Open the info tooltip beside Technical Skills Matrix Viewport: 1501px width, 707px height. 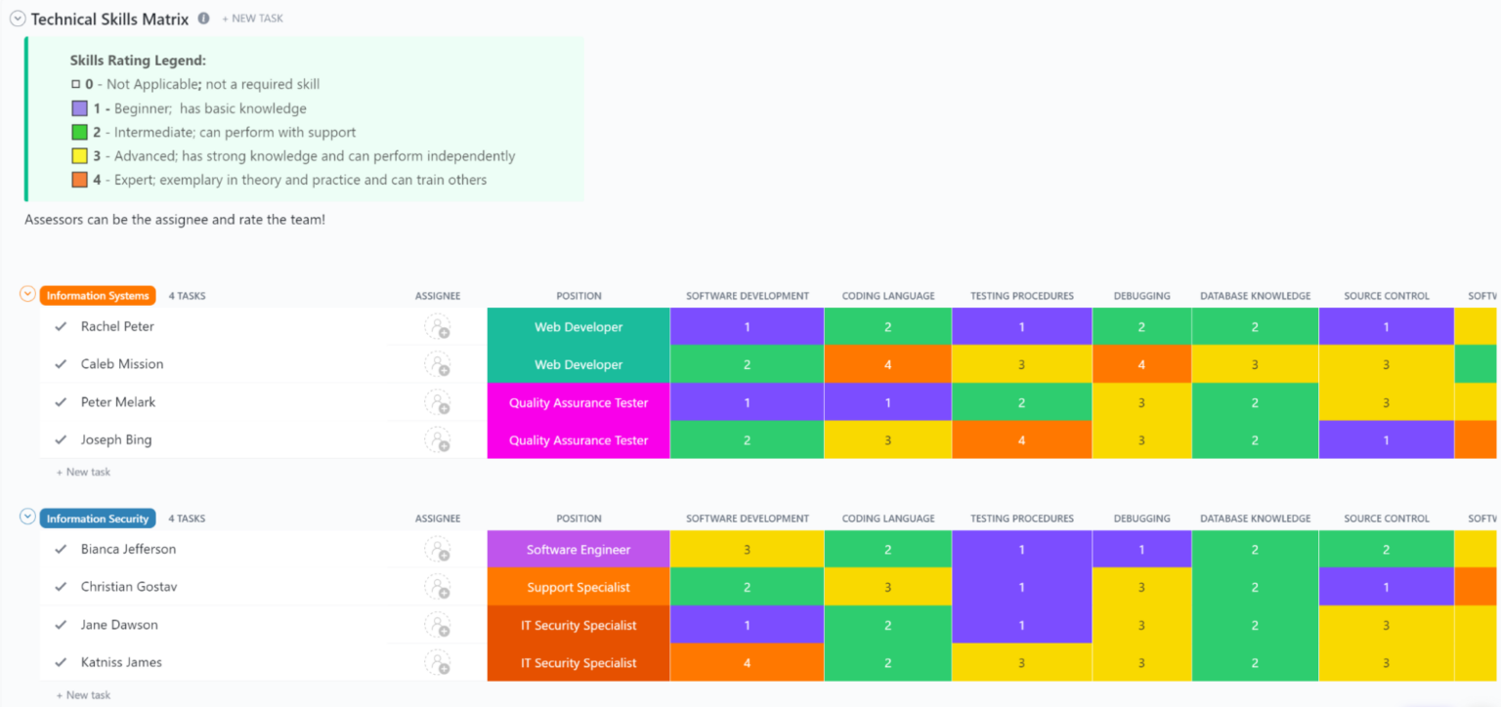pos(204,18)
